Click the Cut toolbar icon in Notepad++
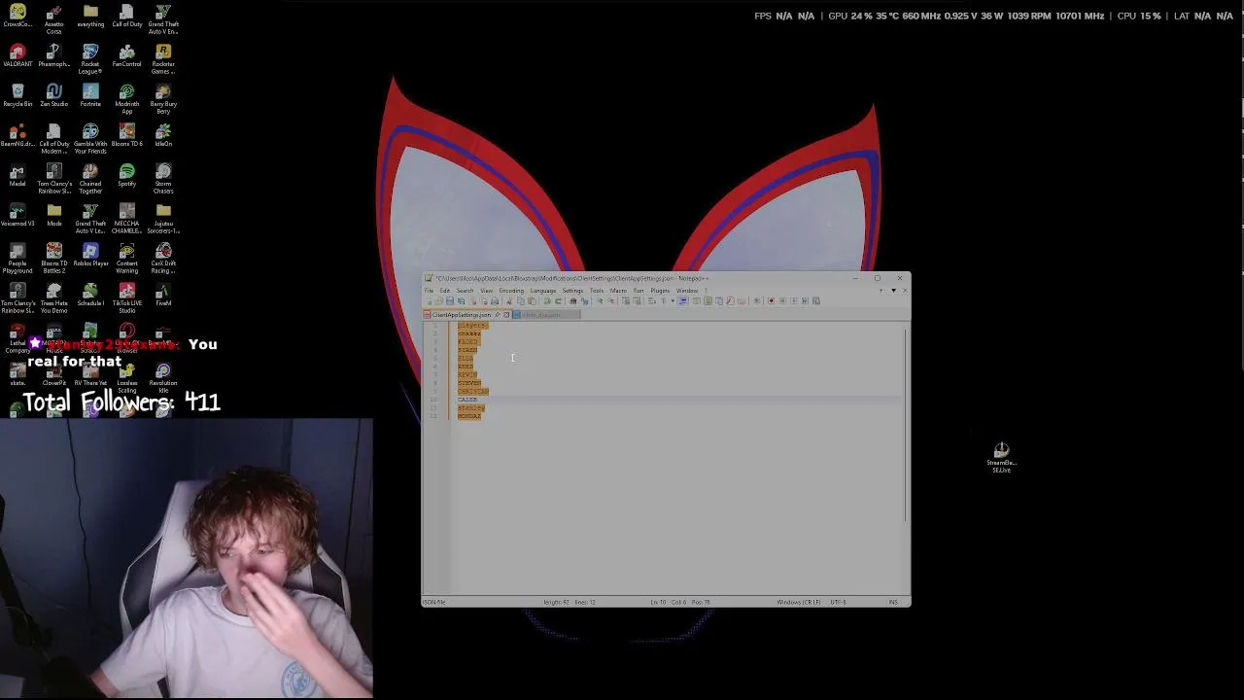The width and height of the screenshot is (1244, 700). [509, 301]
